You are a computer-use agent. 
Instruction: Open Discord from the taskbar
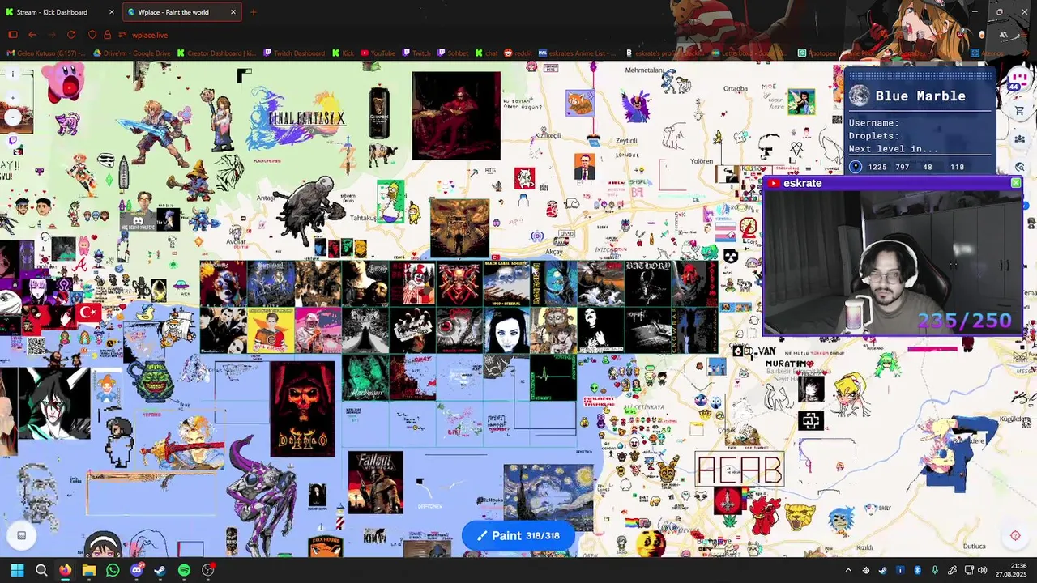[137, 570]
